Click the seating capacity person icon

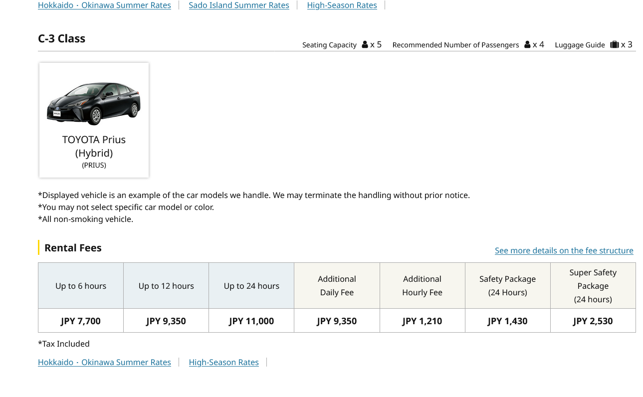click(x=365, y=45)
